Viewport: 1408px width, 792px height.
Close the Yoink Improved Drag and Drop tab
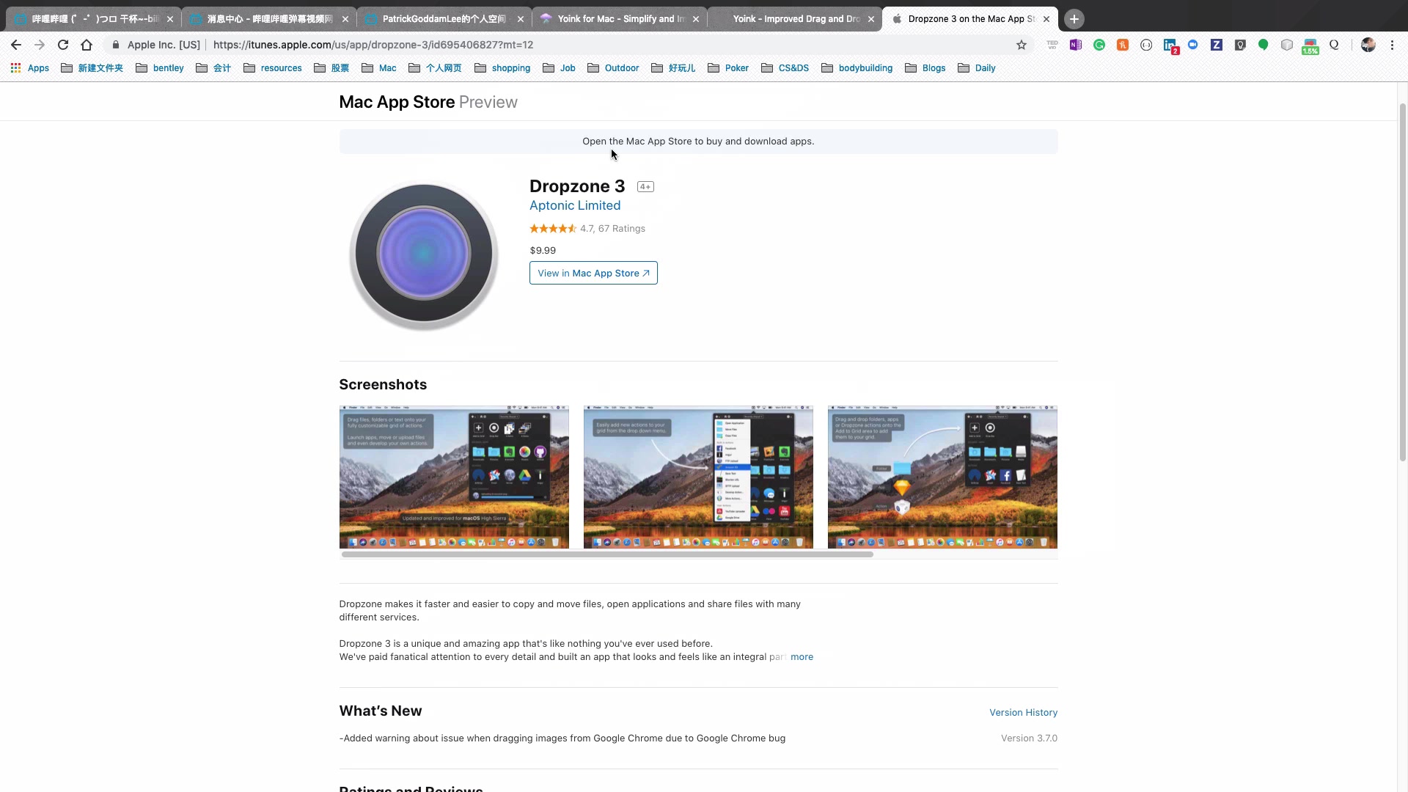coord(871,19)
